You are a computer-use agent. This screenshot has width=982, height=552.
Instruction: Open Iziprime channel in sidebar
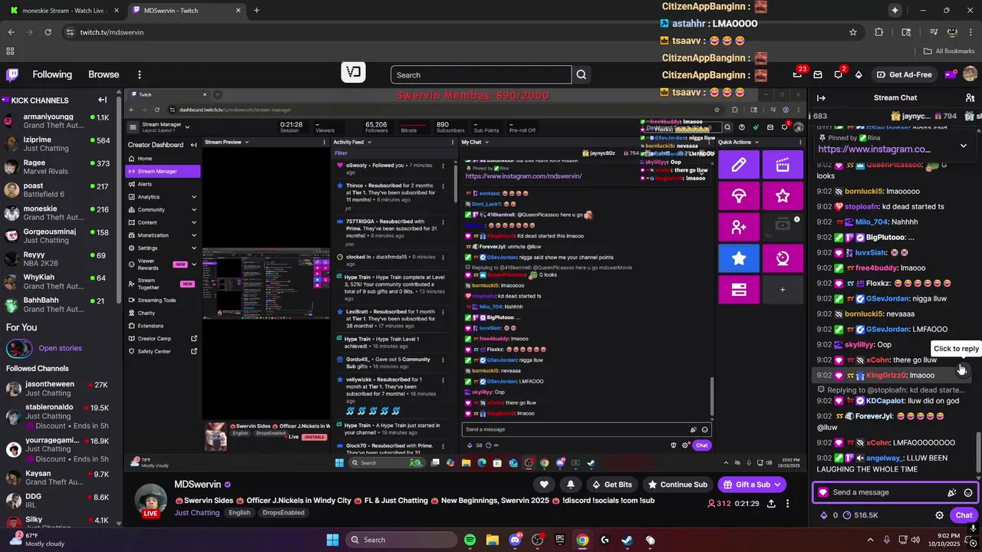[60, 143]
